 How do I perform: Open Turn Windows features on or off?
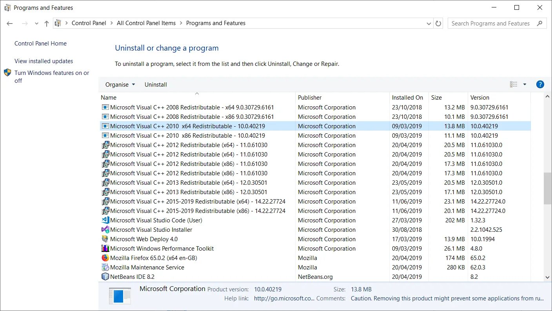[52, 77]
